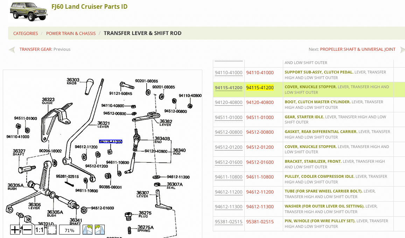Select gray part number 94120-40800 in table
This screenshot has height=238, width=405.
[x=229, y=102]
